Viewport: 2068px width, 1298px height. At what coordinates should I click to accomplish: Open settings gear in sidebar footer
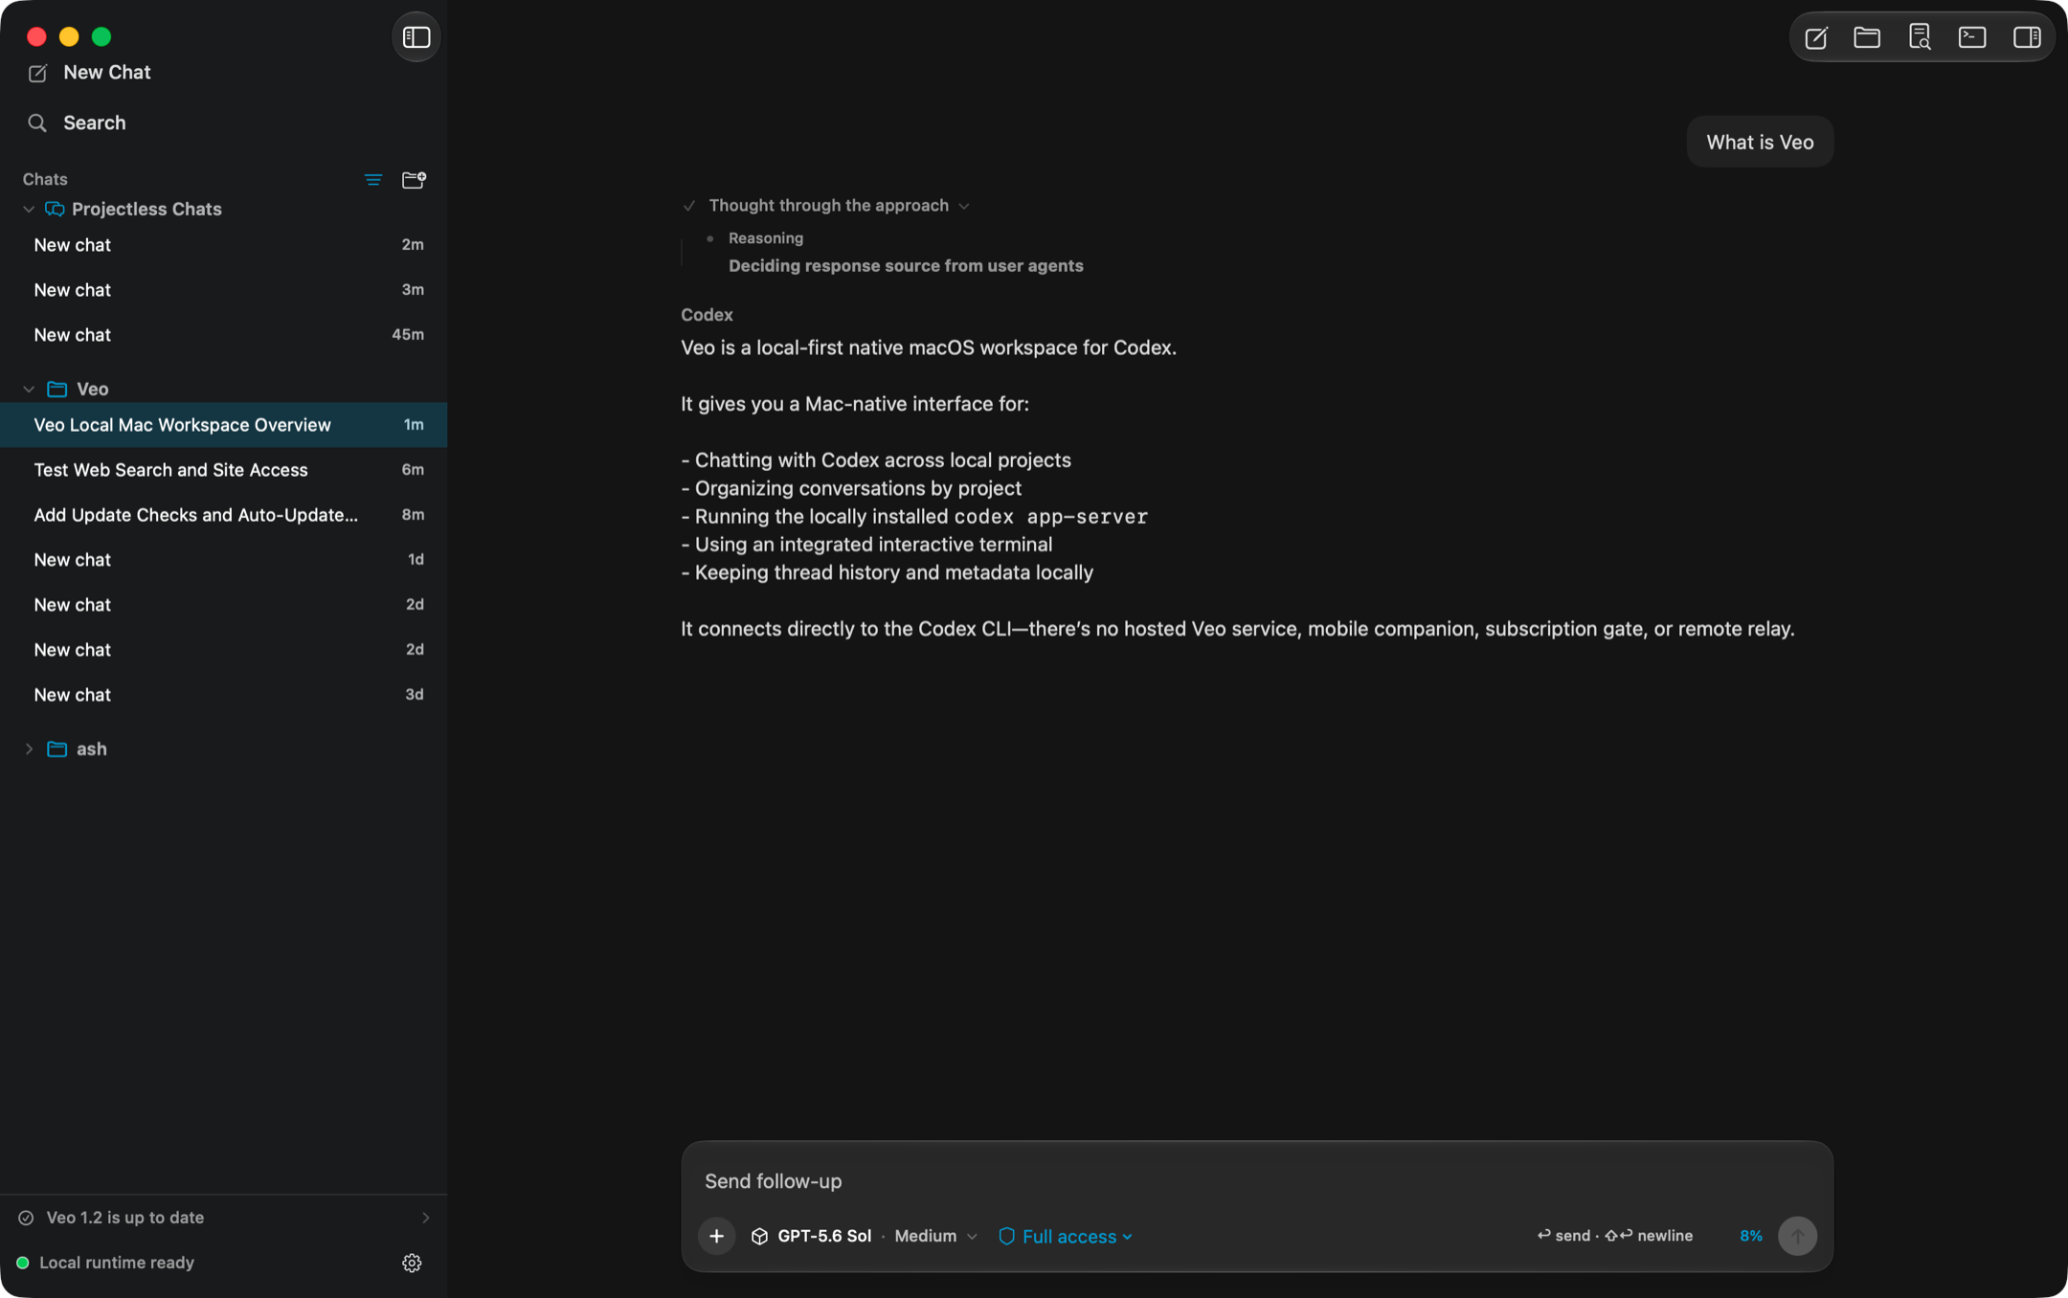pos(412,1263)
